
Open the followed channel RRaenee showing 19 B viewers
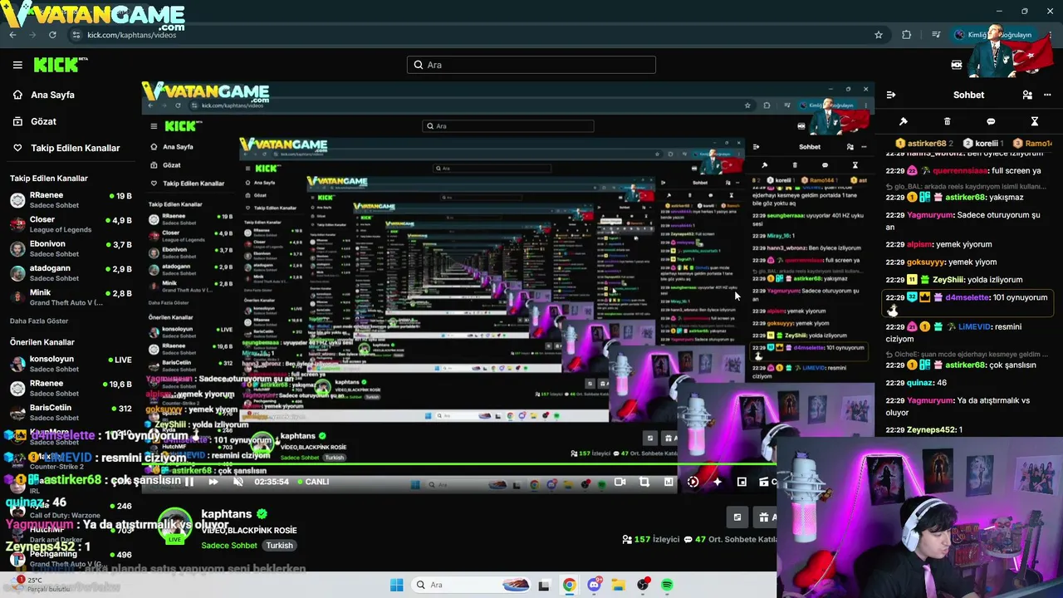pyautogui.click(x=71, y=199)
